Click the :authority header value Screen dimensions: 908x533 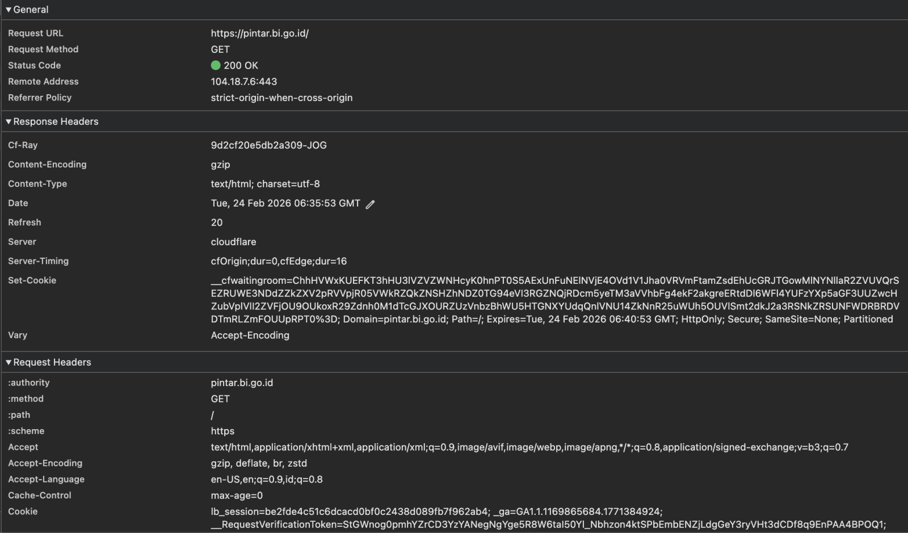tap(242, 383)
